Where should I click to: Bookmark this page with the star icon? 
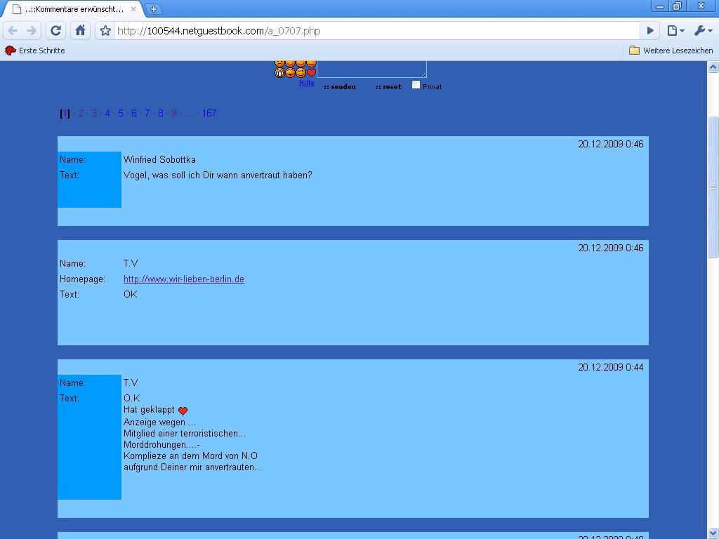(x=105, y=30)
